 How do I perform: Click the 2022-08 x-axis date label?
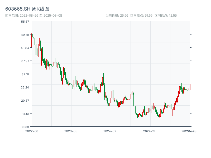tap(32, 131)
